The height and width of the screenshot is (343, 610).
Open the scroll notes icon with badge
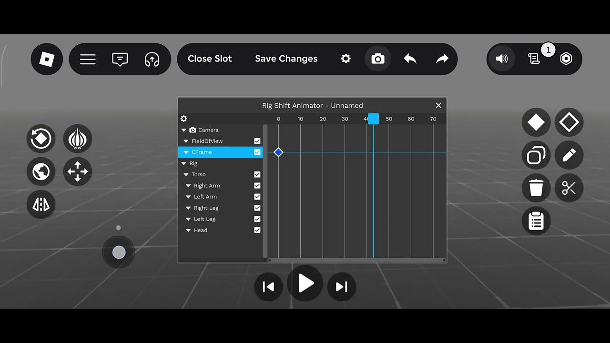tap(534, 59)
